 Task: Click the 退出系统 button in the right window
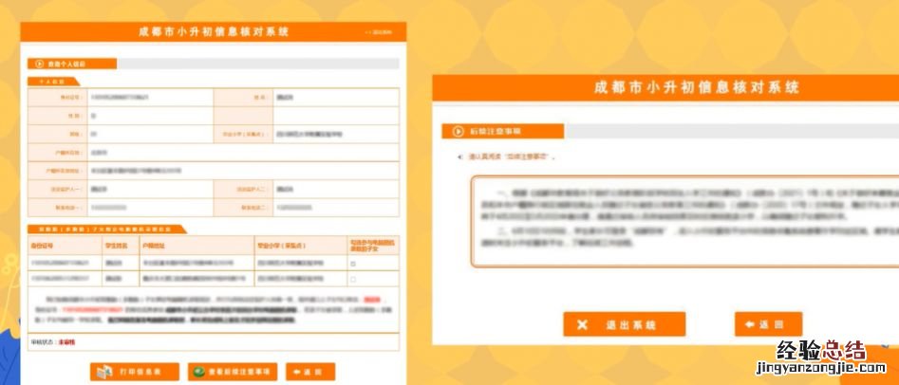click(x=625, y=324)
